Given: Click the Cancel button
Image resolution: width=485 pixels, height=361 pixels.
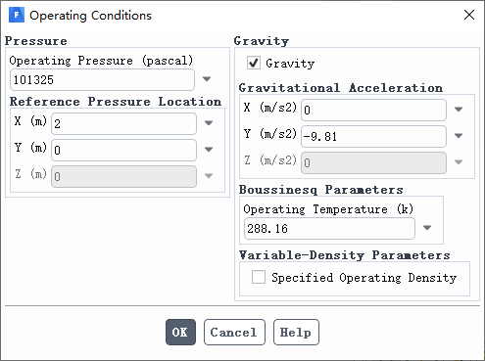Looking at the screenshot, I should pos(234,332).
